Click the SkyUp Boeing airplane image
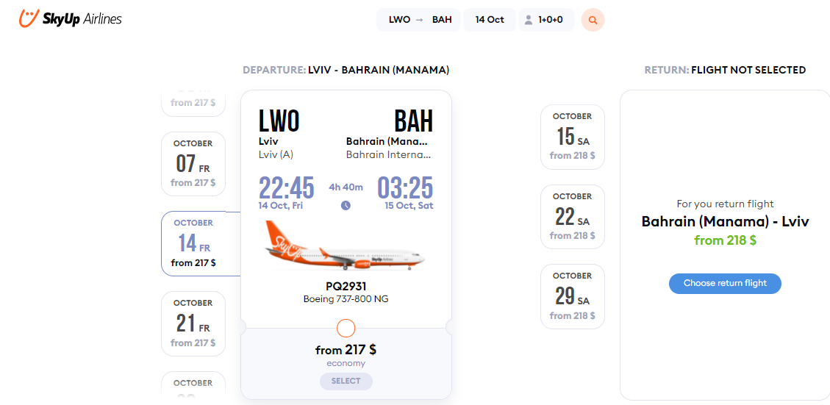Screen dimensions: 830x405 tap(346, 246)
